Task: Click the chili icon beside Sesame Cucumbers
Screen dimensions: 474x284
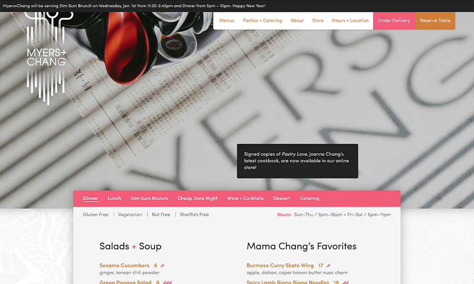Action: (x=162, y=265)
